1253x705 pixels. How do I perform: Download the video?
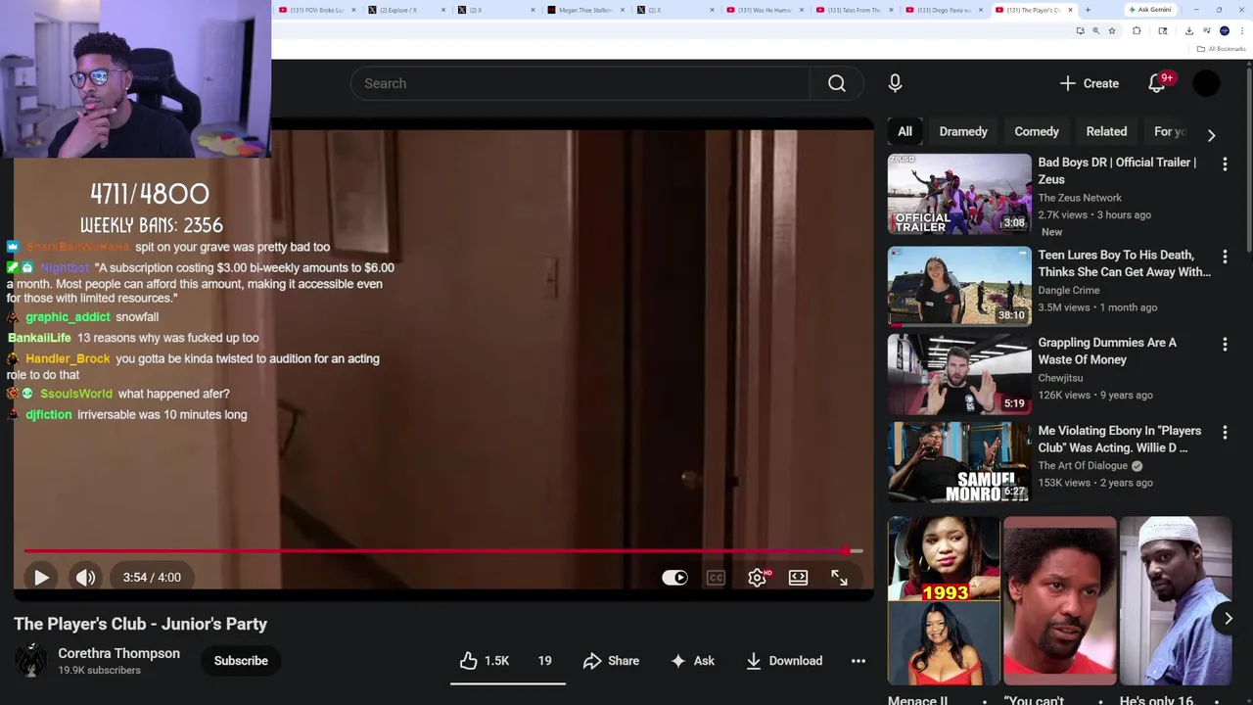[x=784, y=661]
